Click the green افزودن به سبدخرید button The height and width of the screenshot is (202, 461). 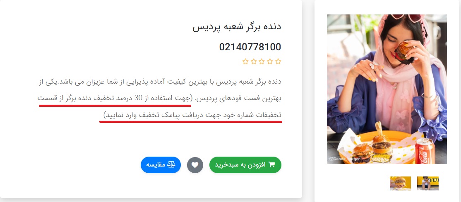245,165
